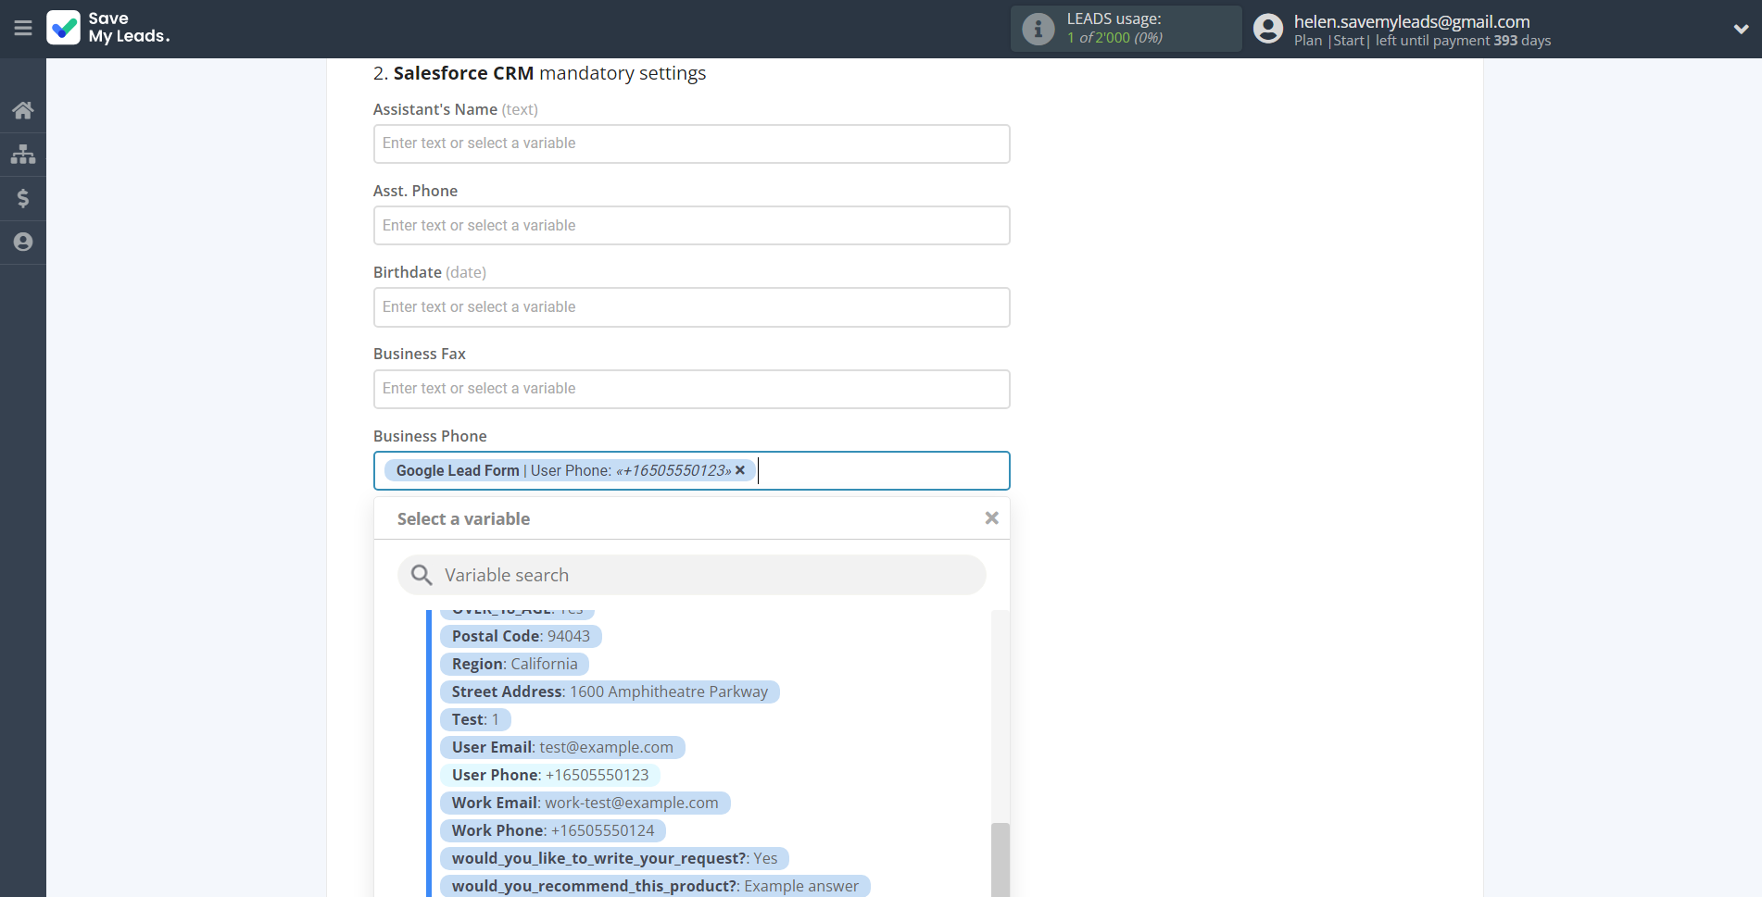Screen dimensions: 1762x897
Task: Select the Work Email variable
Action: click(x=585, y=803)
